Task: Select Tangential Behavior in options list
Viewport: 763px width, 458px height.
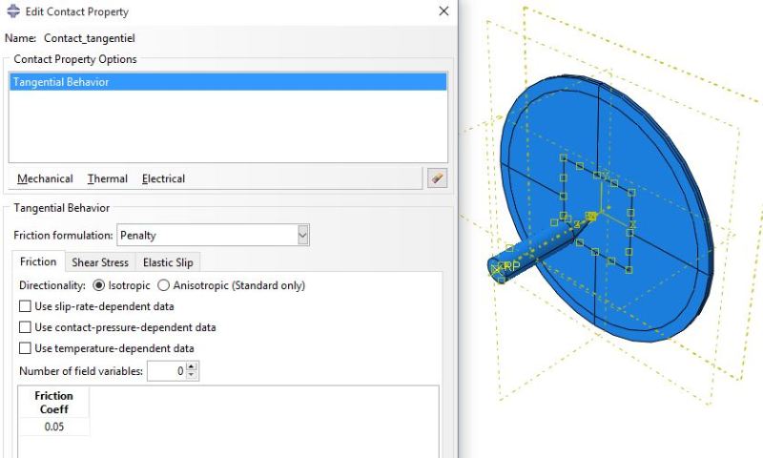Action: pyautogui.click(x=228, y=82)
